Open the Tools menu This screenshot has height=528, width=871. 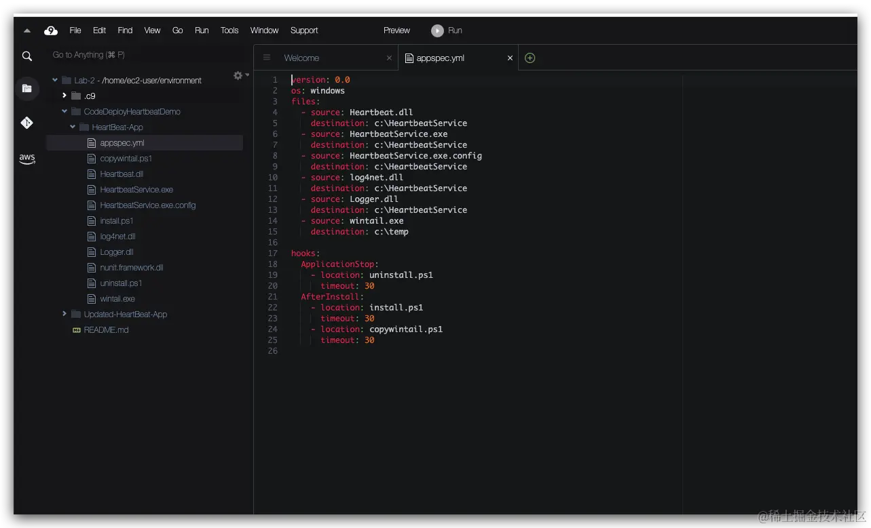229,31
